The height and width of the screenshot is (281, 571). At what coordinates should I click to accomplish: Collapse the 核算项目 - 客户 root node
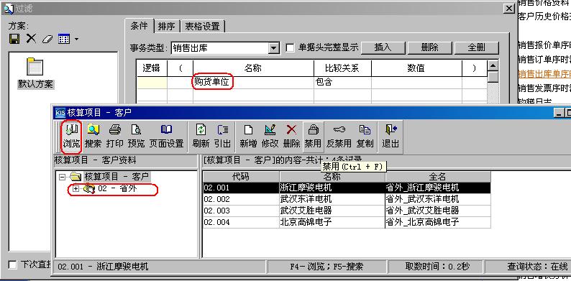(62, 177)
